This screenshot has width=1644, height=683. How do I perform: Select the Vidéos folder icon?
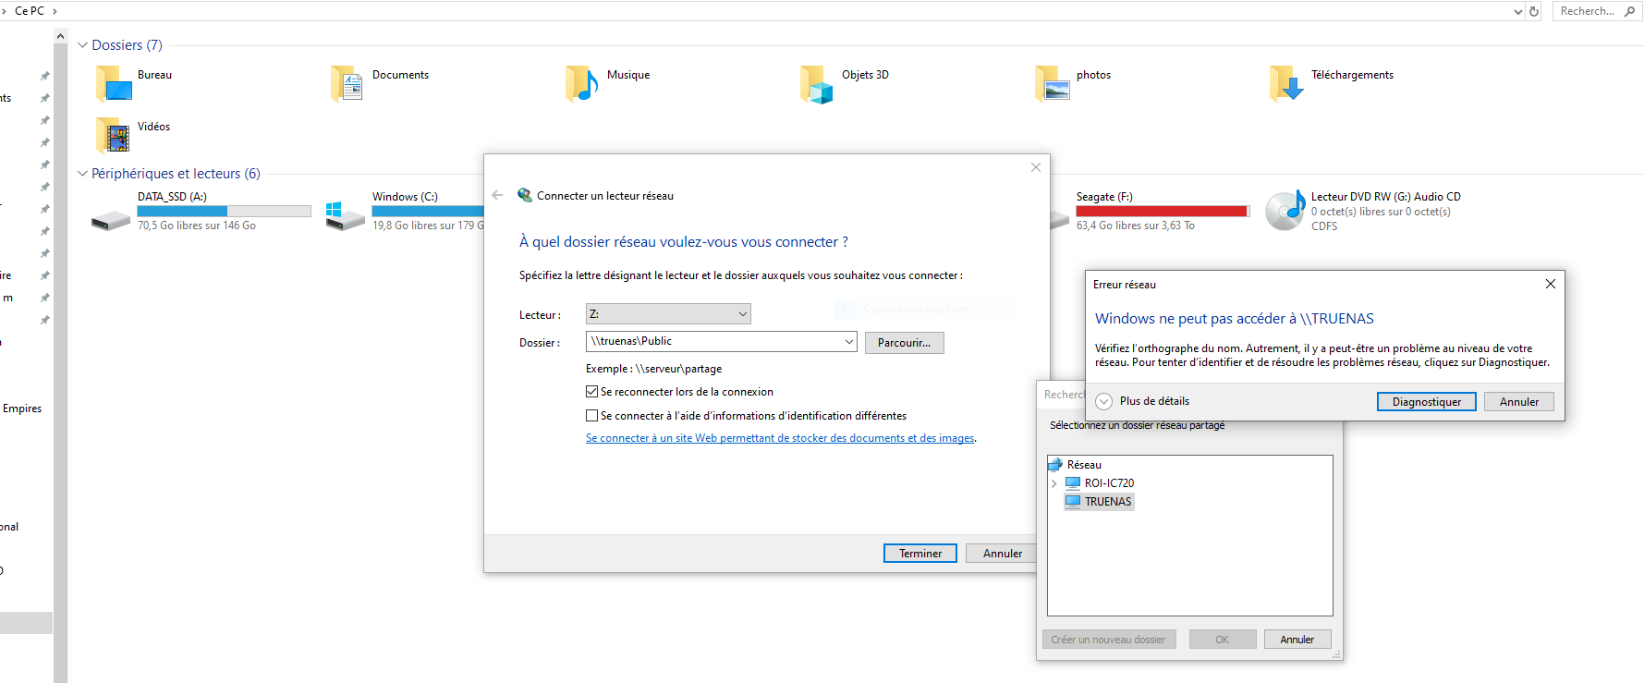coord(114,136)
